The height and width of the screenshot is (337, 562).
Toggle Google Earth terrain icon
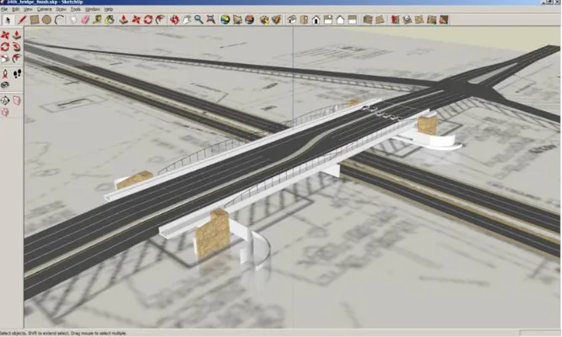(237, 20)
